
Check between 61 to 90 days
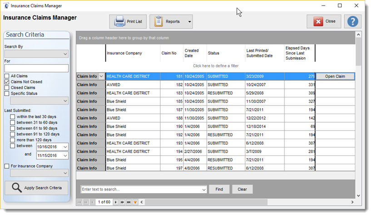click(13, 128)
